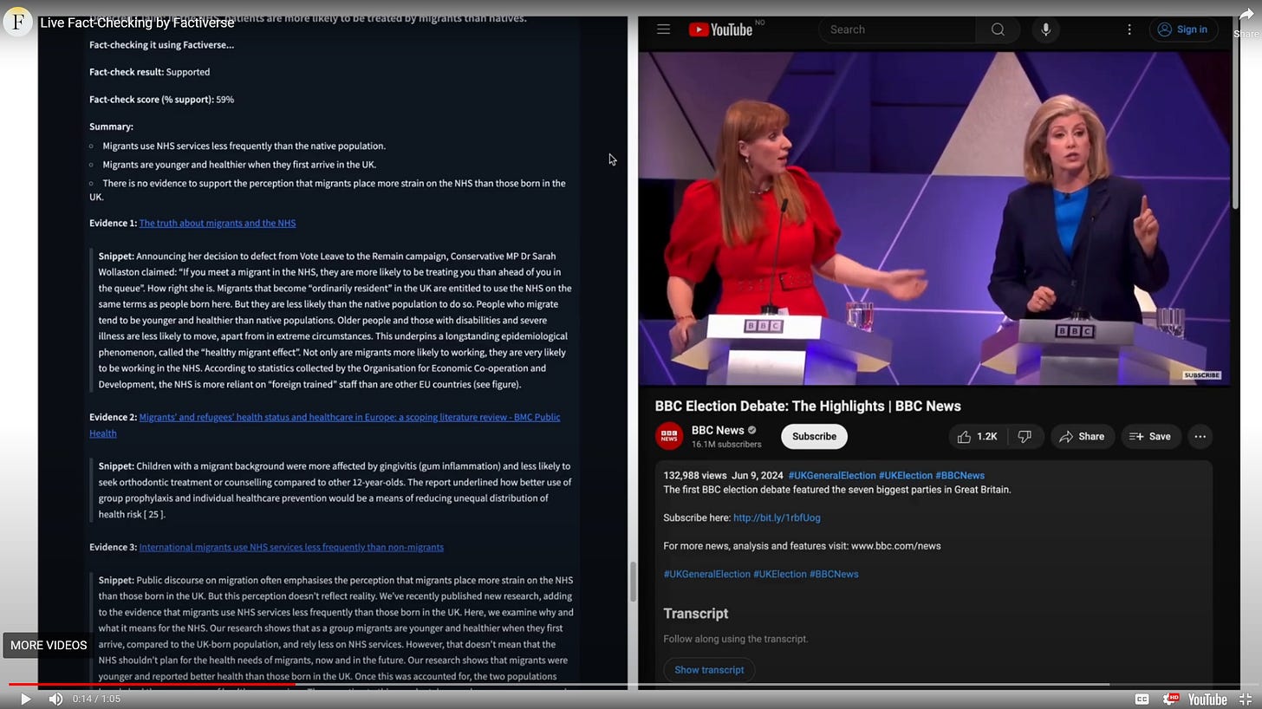Toggle closed captions (CC) in player bar

[x=1142, y=699]
